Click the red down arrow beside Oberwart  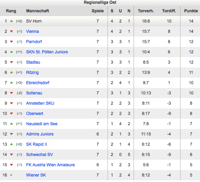coord(12,114)
